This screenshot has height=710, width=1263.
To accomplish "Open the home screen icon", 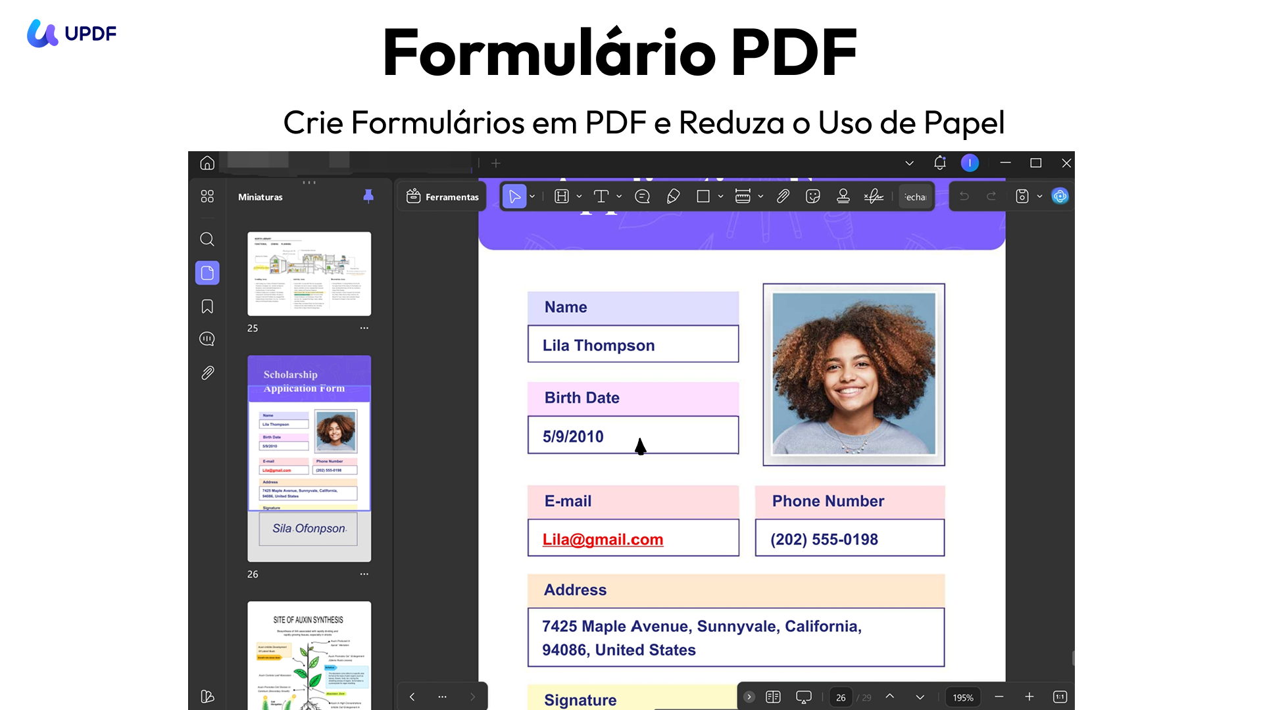I will tap(207, 163).
